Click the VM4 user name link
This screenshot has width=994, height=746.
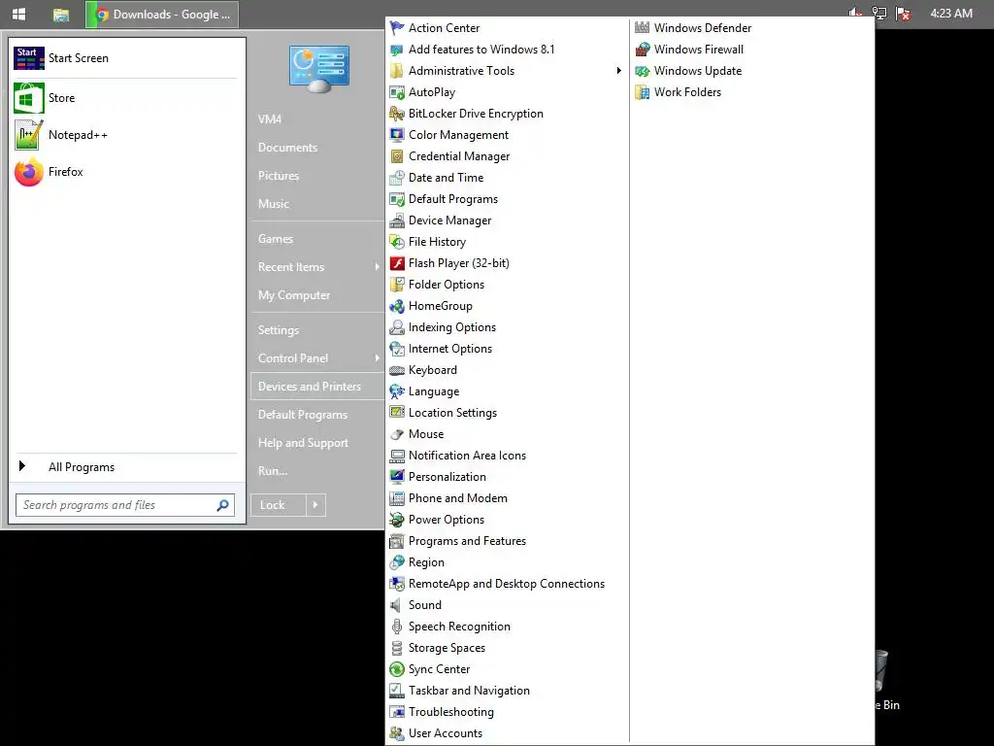[270, 119]
